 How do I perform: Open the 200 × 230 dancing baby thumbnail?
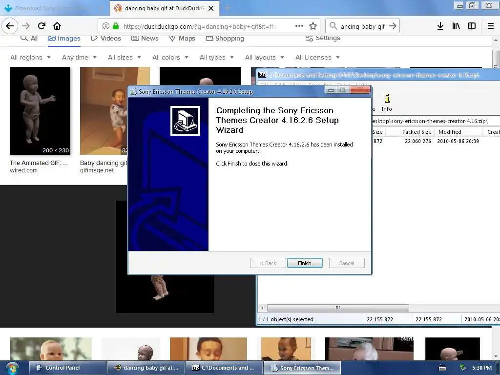(40, 111)
